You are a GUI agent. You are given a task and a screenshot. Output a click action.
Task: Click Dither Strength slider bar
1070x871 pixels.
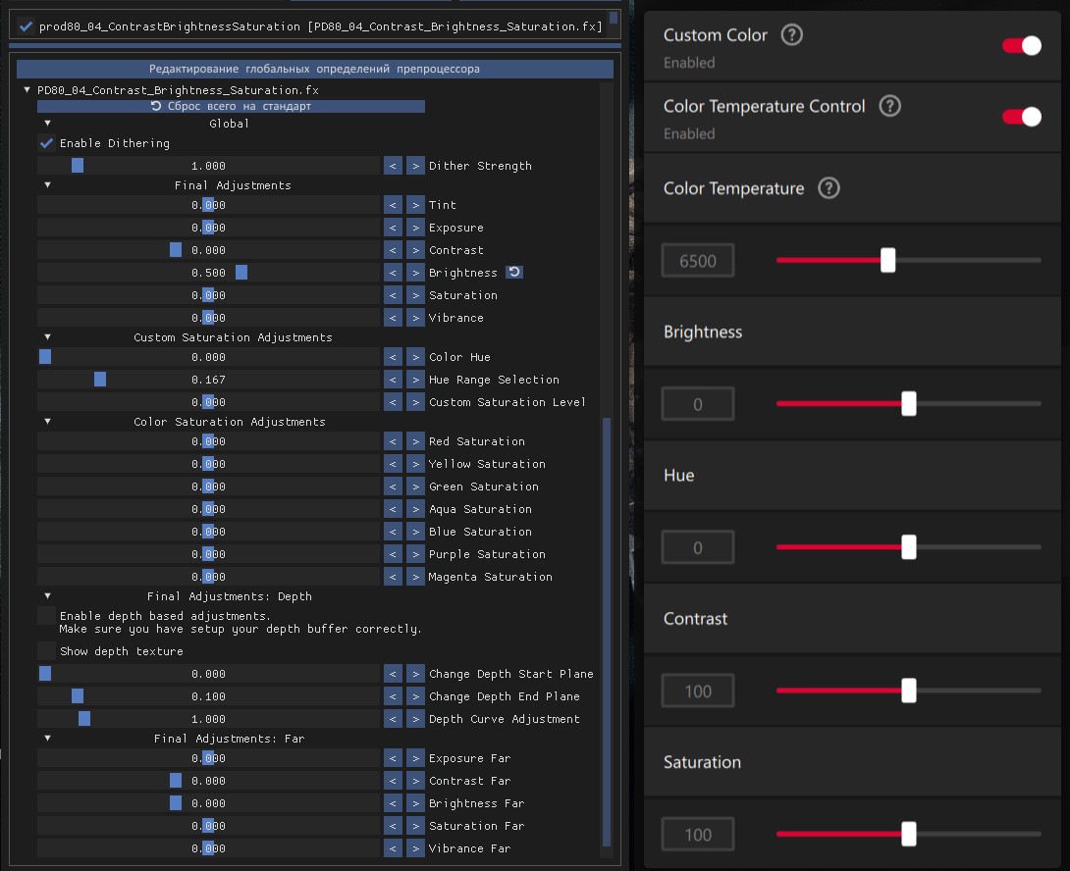(x=209, y=166)
